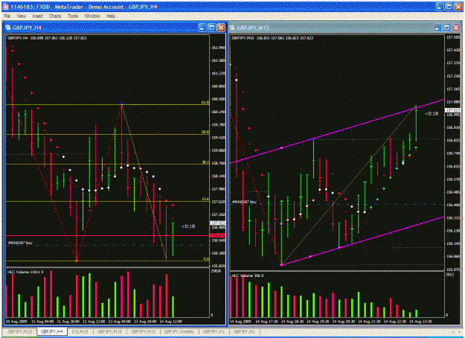
Task: Click the chart icon of GBPJPY,H4 window
Action: click(x=8, y=28)
